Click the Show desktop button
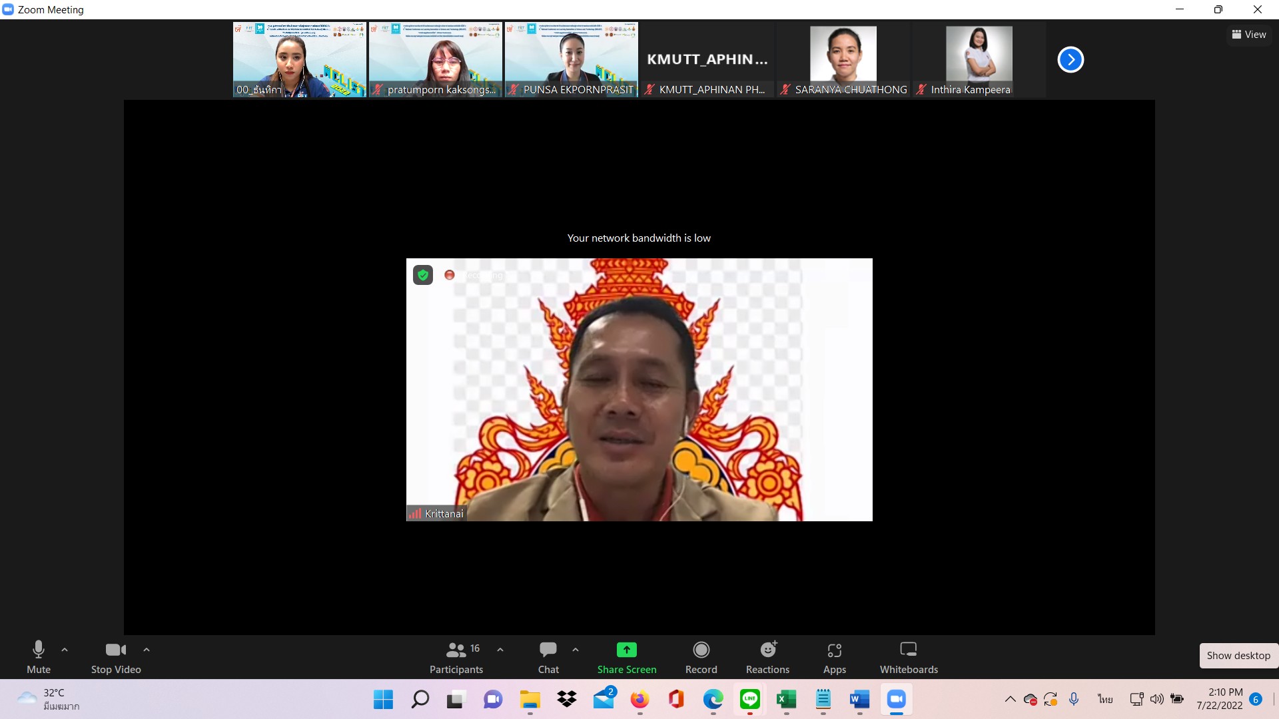 [1238, 656]
